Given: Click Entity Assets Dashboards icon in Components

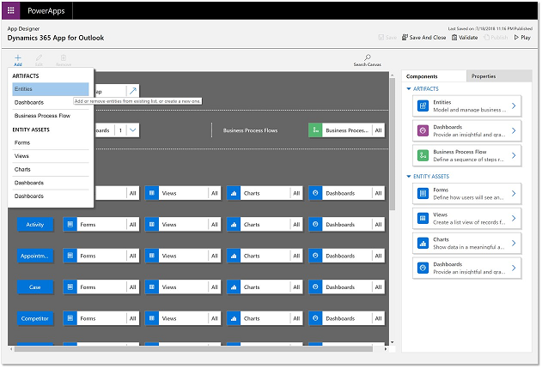Looking at the screenshot, I should pos(423,268).
